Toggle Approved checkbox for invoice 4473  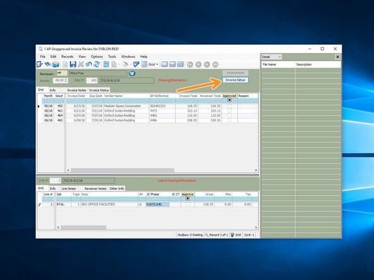tap(229, 111)
